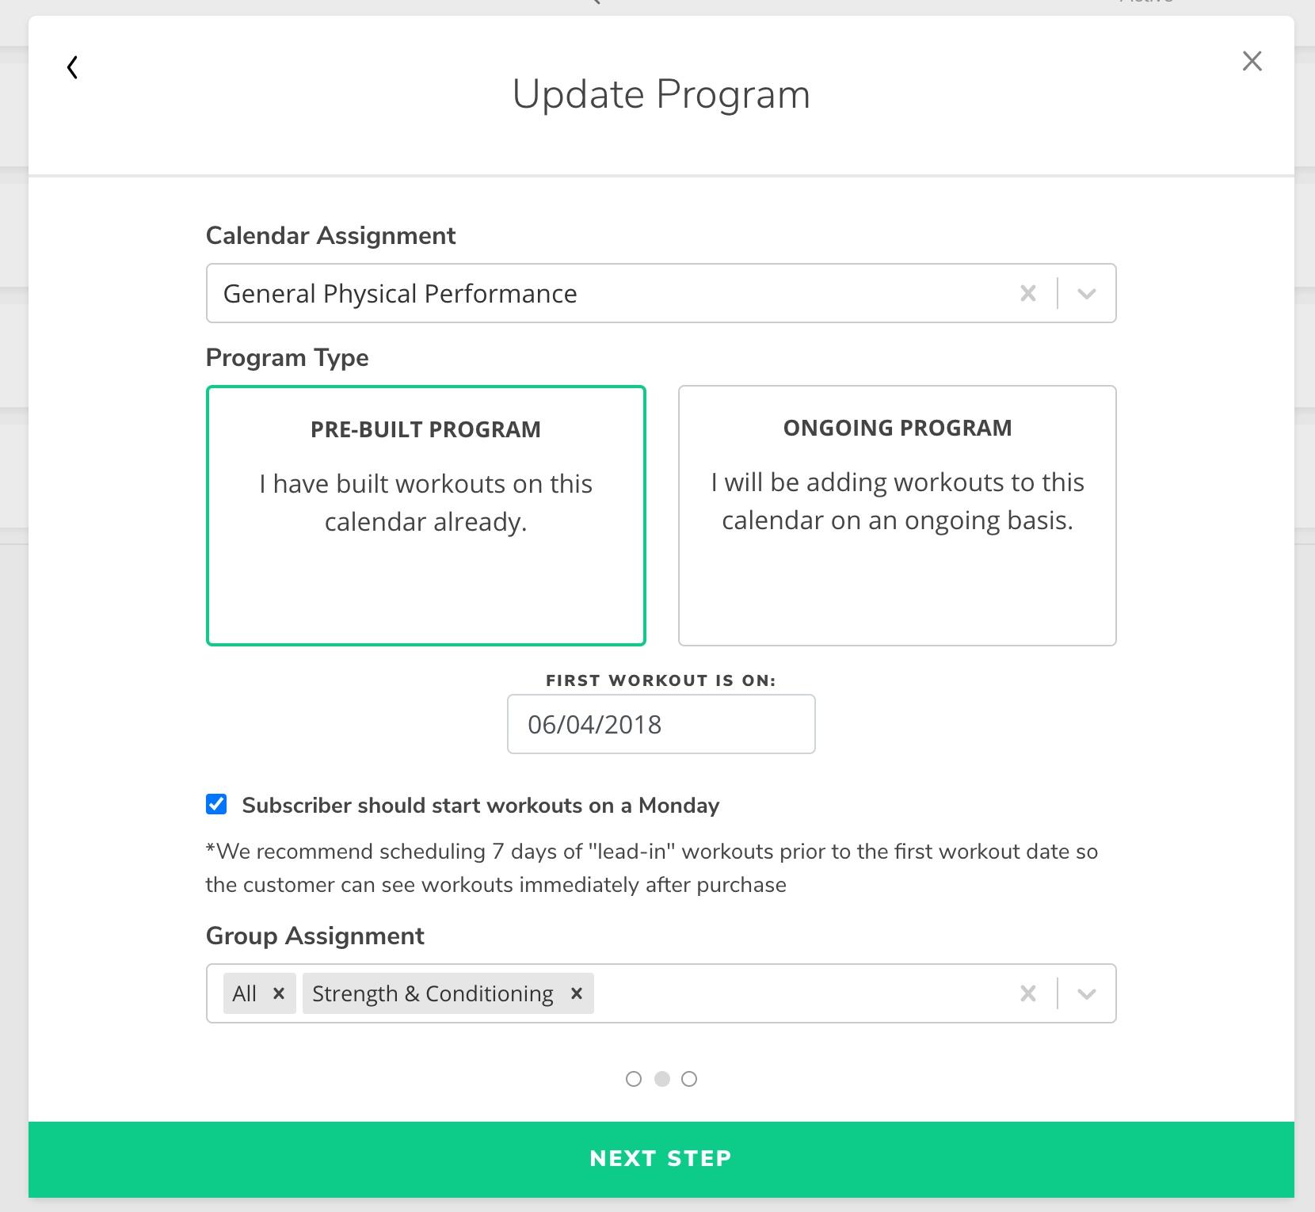Click the Subscriber Monday start label text
Viewport: 1315px width, 1212px height.
pos(481,806)
